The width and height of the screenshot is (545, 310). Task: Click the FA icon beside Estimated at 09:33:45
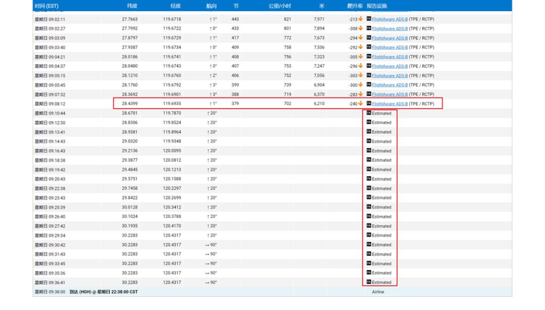[369, 263]
